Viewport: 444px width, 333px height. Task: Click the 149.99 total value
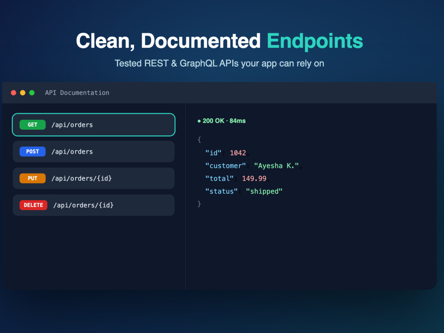pyautogui.click(x=254, y=178)
